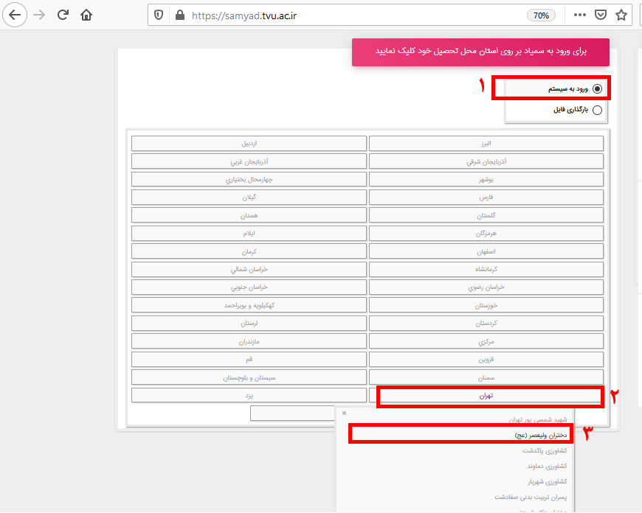
Task: Pick 'کشاورزی دماوند' from the list
Action: tap(547, 466)
